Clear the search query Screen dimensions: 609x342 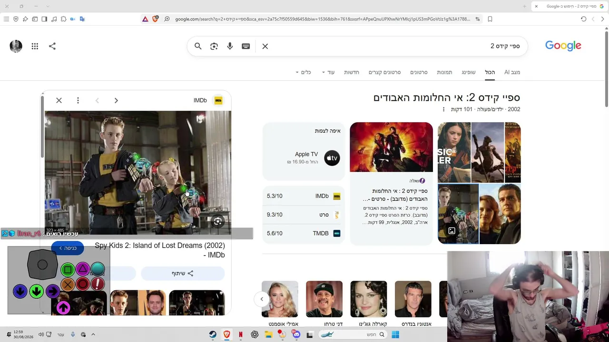(x=265, y=46)
